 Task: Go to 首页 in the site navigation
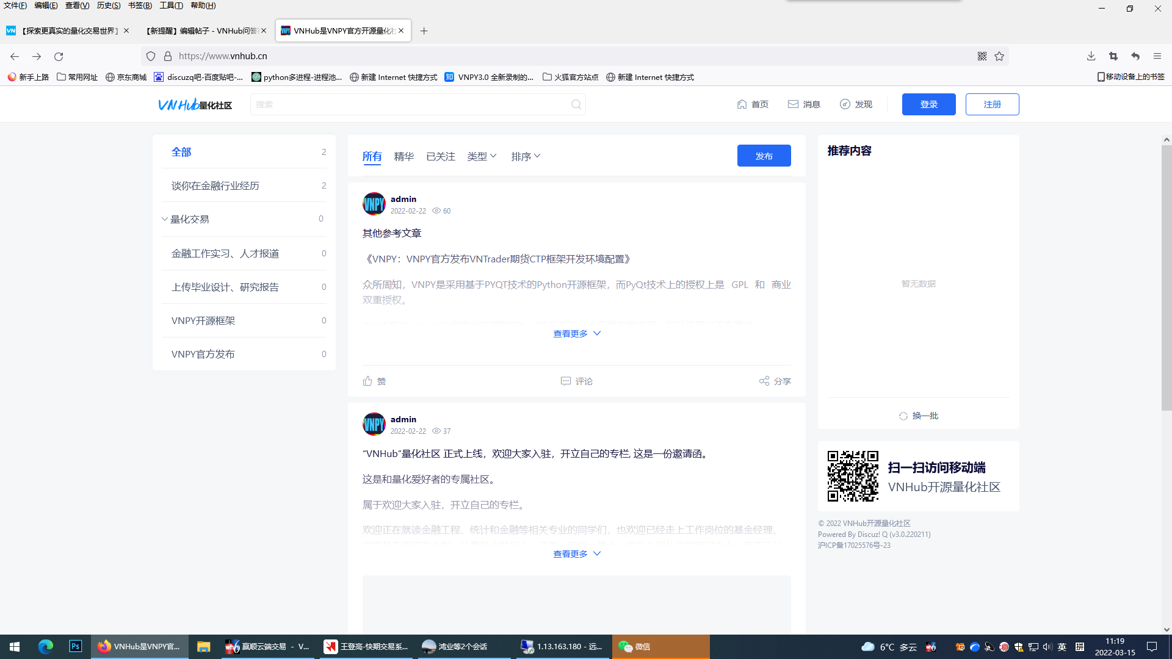point(753,104)
